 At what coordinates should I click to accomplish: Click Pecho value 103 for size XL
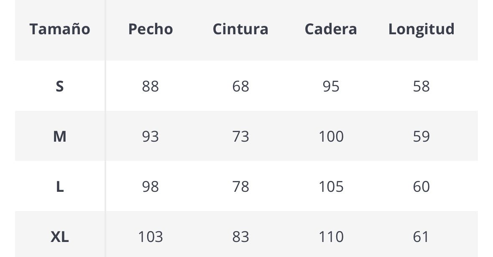click(x=151, y=237)
